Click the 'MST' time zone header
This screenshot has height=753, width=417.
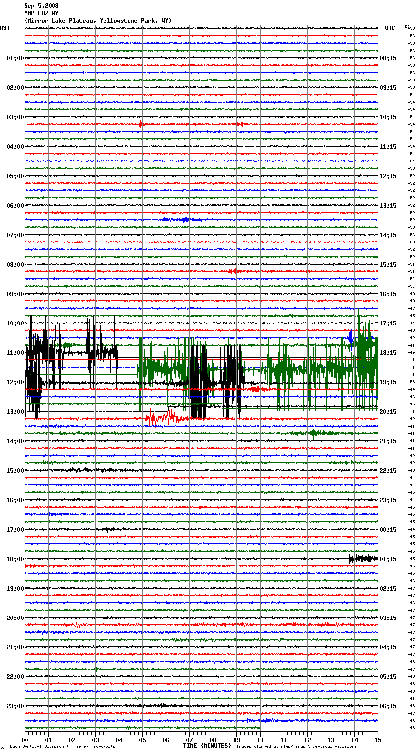click(x=5, y=28)
